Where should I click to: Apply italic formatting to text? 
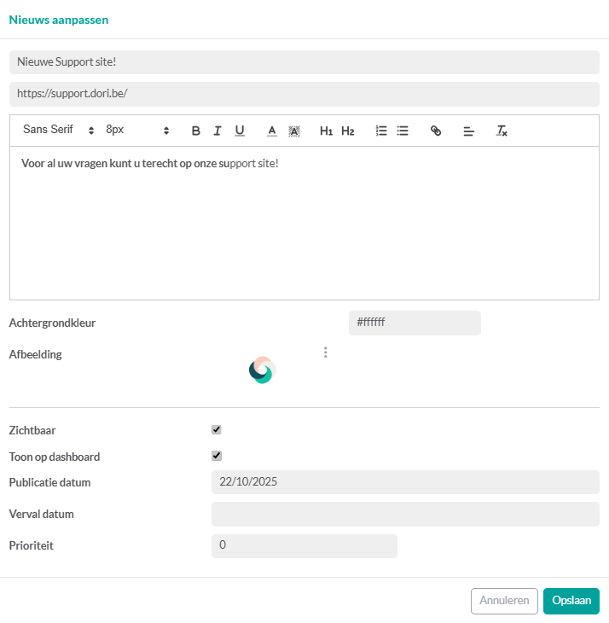click(217, 131)
